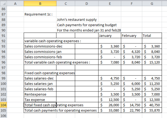Click January total fixed value 26,000
167x118 pixels.
click(x=110, y=105)
